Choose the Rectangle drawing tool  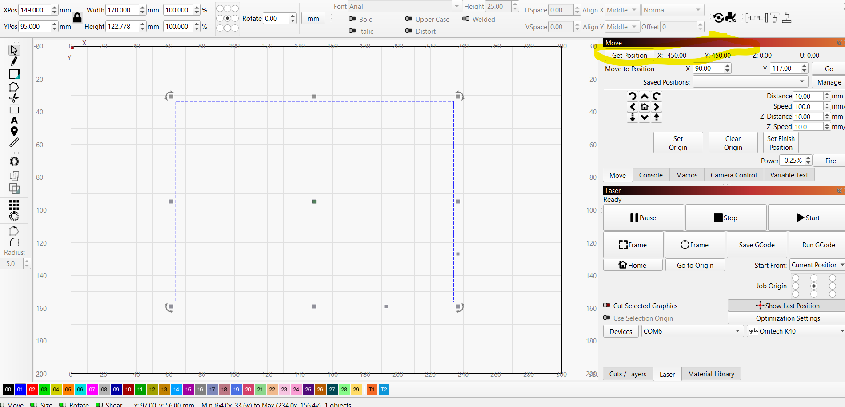(14, 74)
